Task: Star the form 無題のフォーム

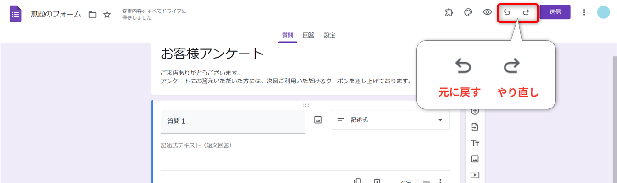Action: pos(107,15)
